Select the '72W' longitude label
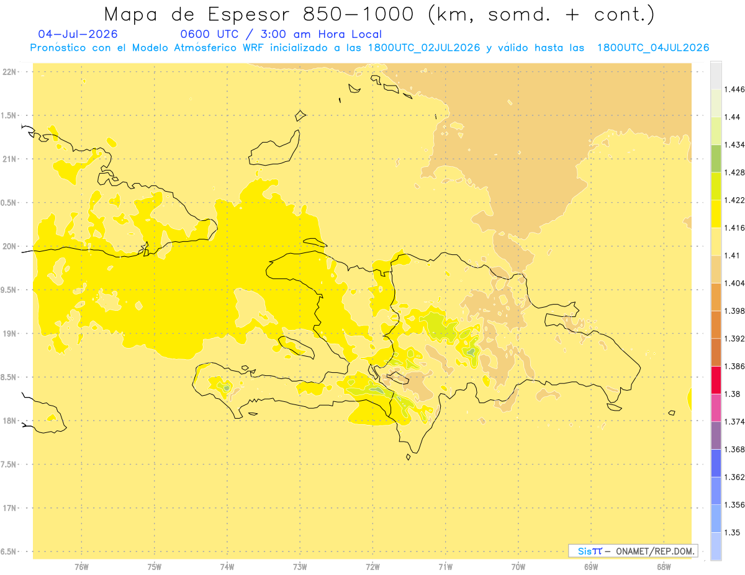 click(x=372, y=566)
